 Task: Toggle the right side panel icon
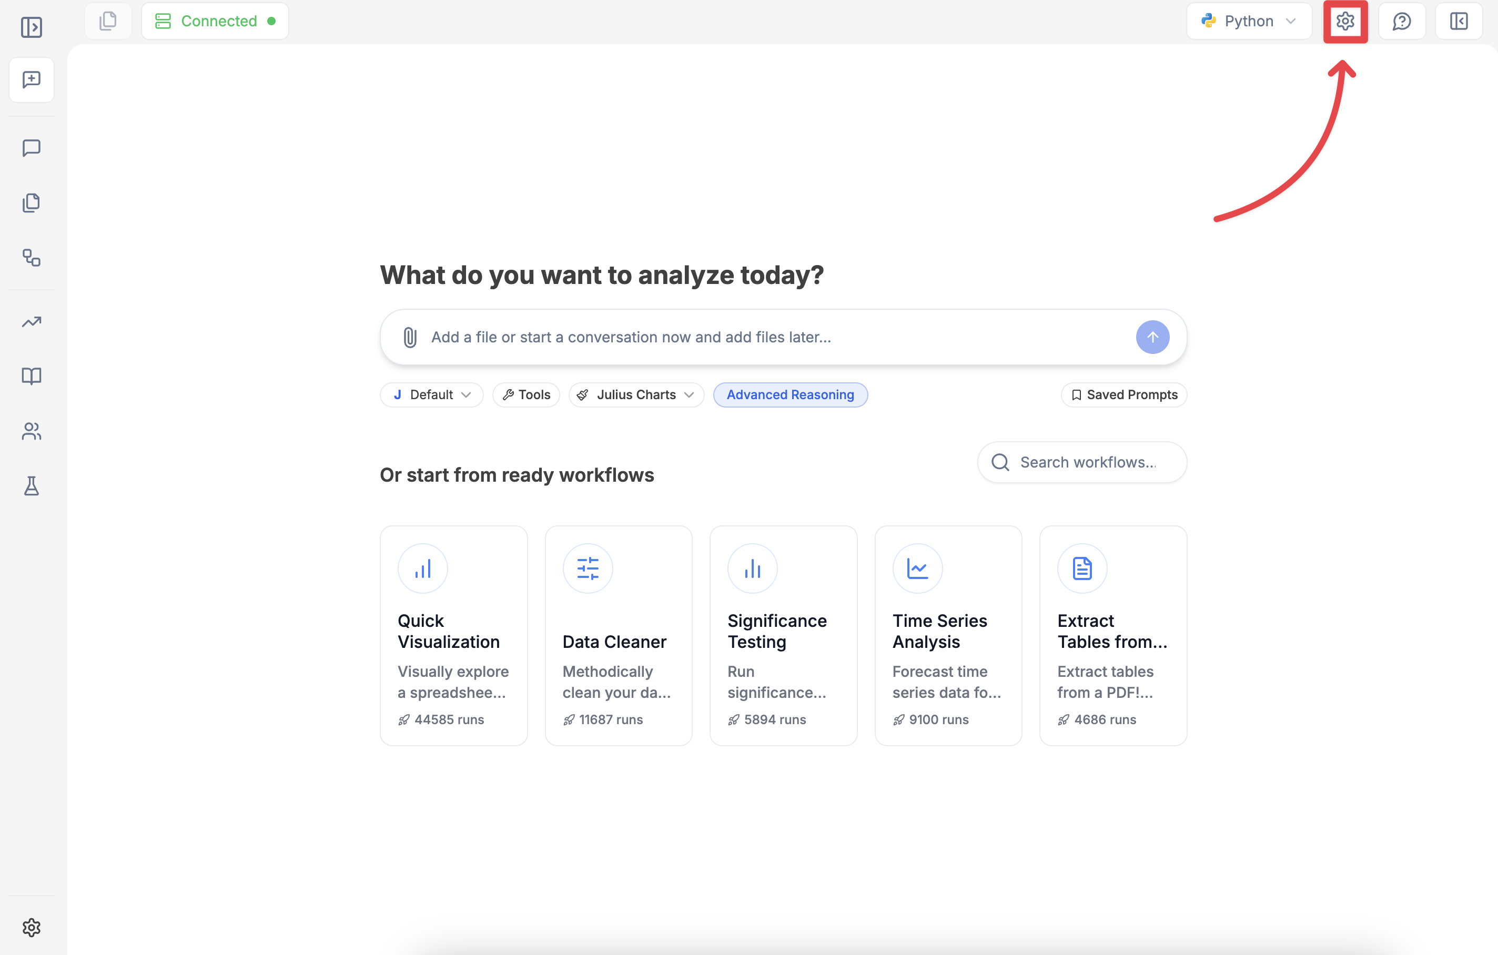[1459, 21]
